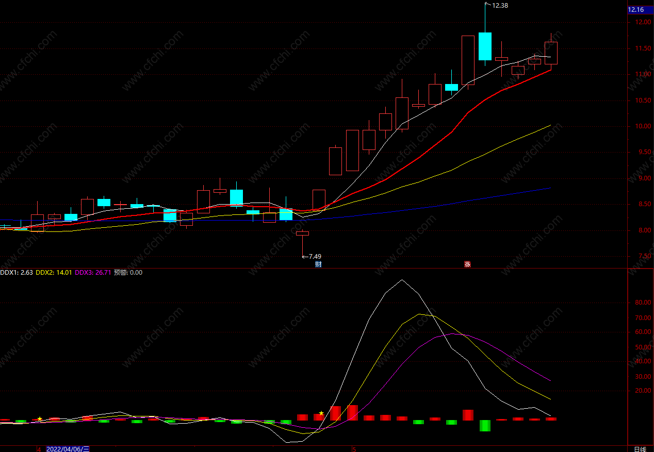Click the 11.50 price axis label
Image resolution: width=654 pixels, height=452 pixels.
[x=643, y=48]
